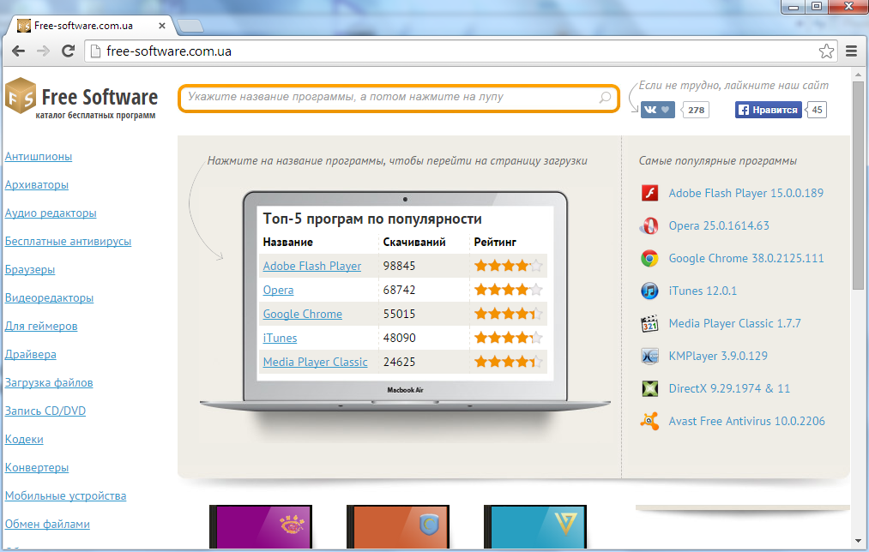Click the browser Back arrow

[x=18, y=51]
